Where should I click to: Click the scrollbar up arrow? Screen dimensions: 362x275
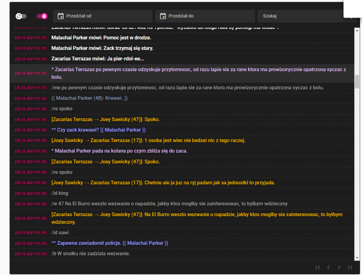357,30
